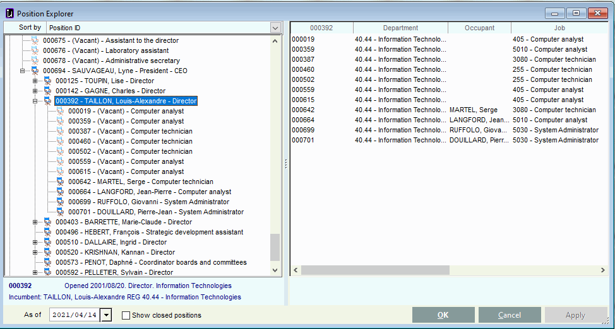Viewport: 615px width, 329px height.
Task: Click the horizontal scrollbar right arrow in grid
Action: [603, 270]
